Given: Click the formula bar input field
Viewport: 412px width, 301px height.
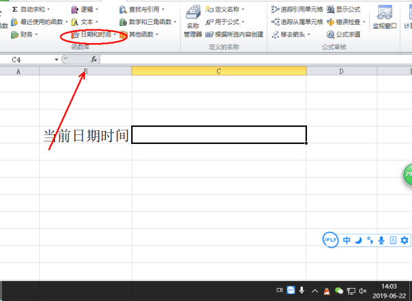Looking at the screenshot, I should coord(255,60).
